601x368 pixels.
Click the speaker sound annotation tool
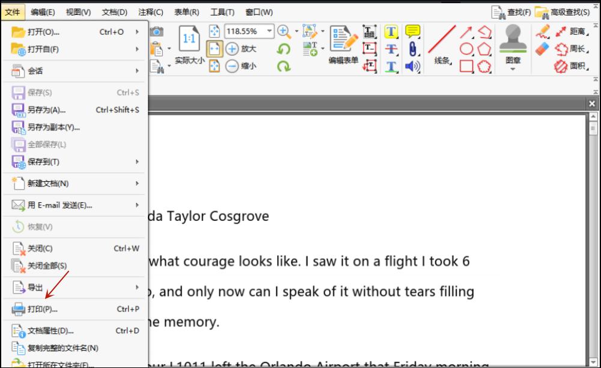tap(412, 66)
